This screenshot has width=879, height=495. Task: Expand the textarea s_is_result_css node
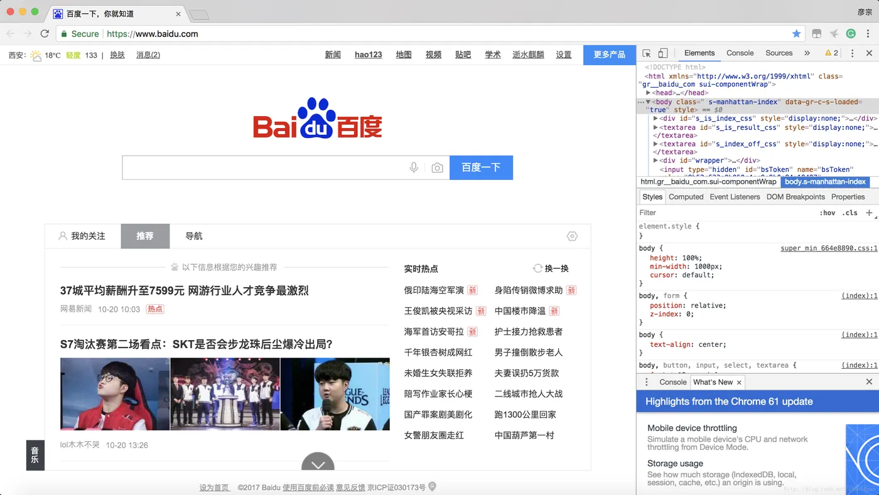coord(655,127)
